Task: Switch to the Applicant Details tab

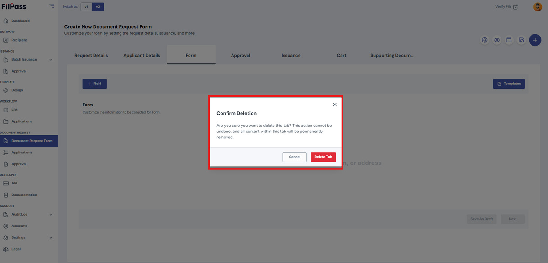Action: pyautogui.click(x=142, y=55)
